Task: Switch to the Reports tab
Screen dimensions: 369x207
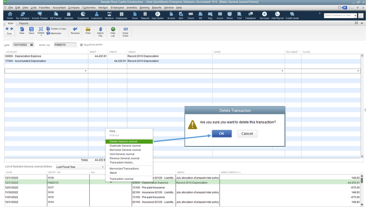Action: click(24, 23)
